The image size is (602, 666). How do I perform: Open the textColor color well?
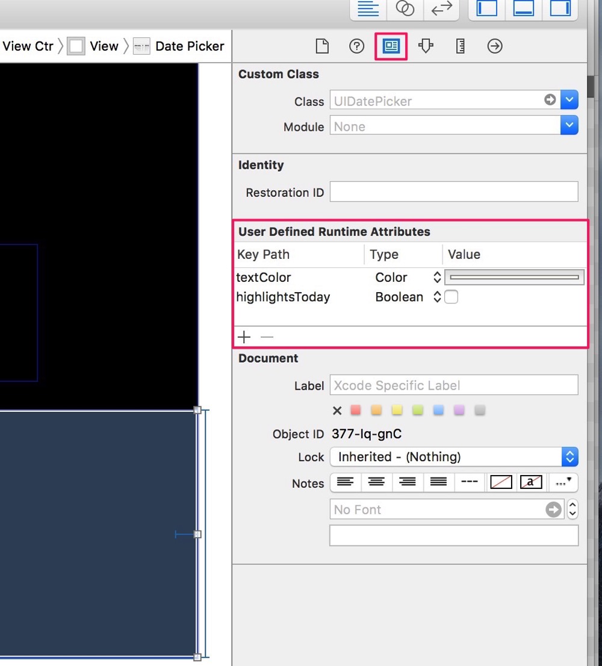pos(514,278)
